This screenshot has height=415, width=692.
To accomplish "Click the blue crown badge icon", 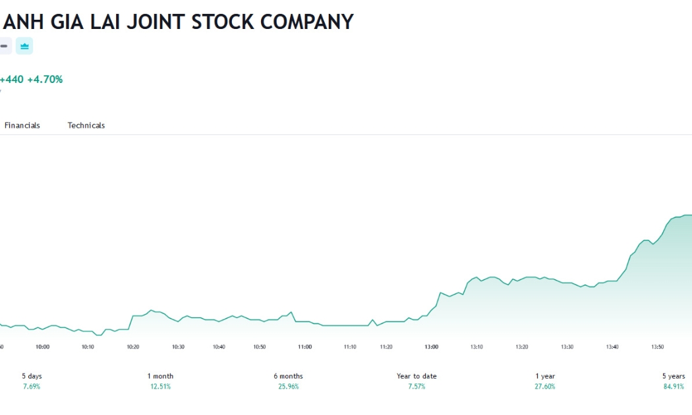I will 24,46.
